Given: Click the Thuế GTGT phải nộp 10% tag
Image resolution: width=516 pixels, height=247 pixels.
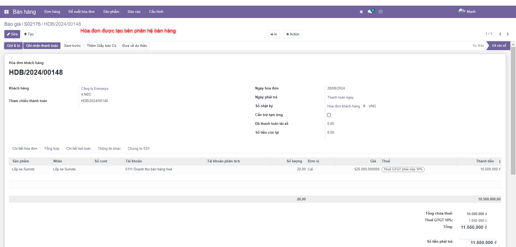Looking at the screenshot, I should point(403,169).
